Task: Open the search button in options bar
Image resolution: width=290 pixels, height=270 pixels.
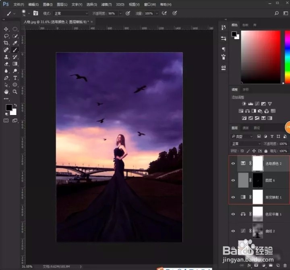Action: point(276,13)
